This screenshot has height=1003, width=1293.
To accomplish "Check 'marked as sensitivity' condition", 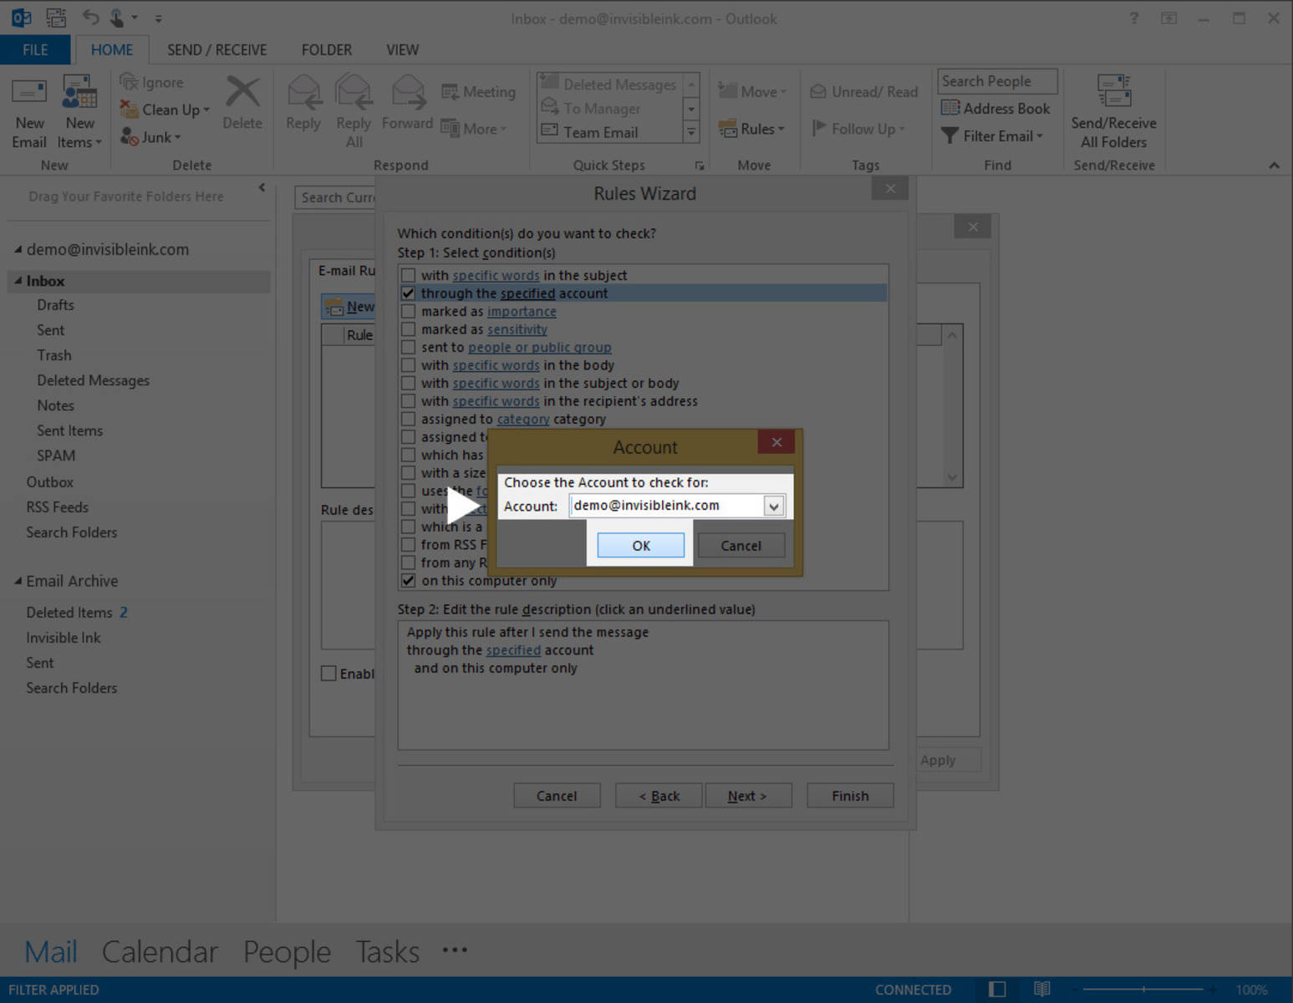I will 408,329.
